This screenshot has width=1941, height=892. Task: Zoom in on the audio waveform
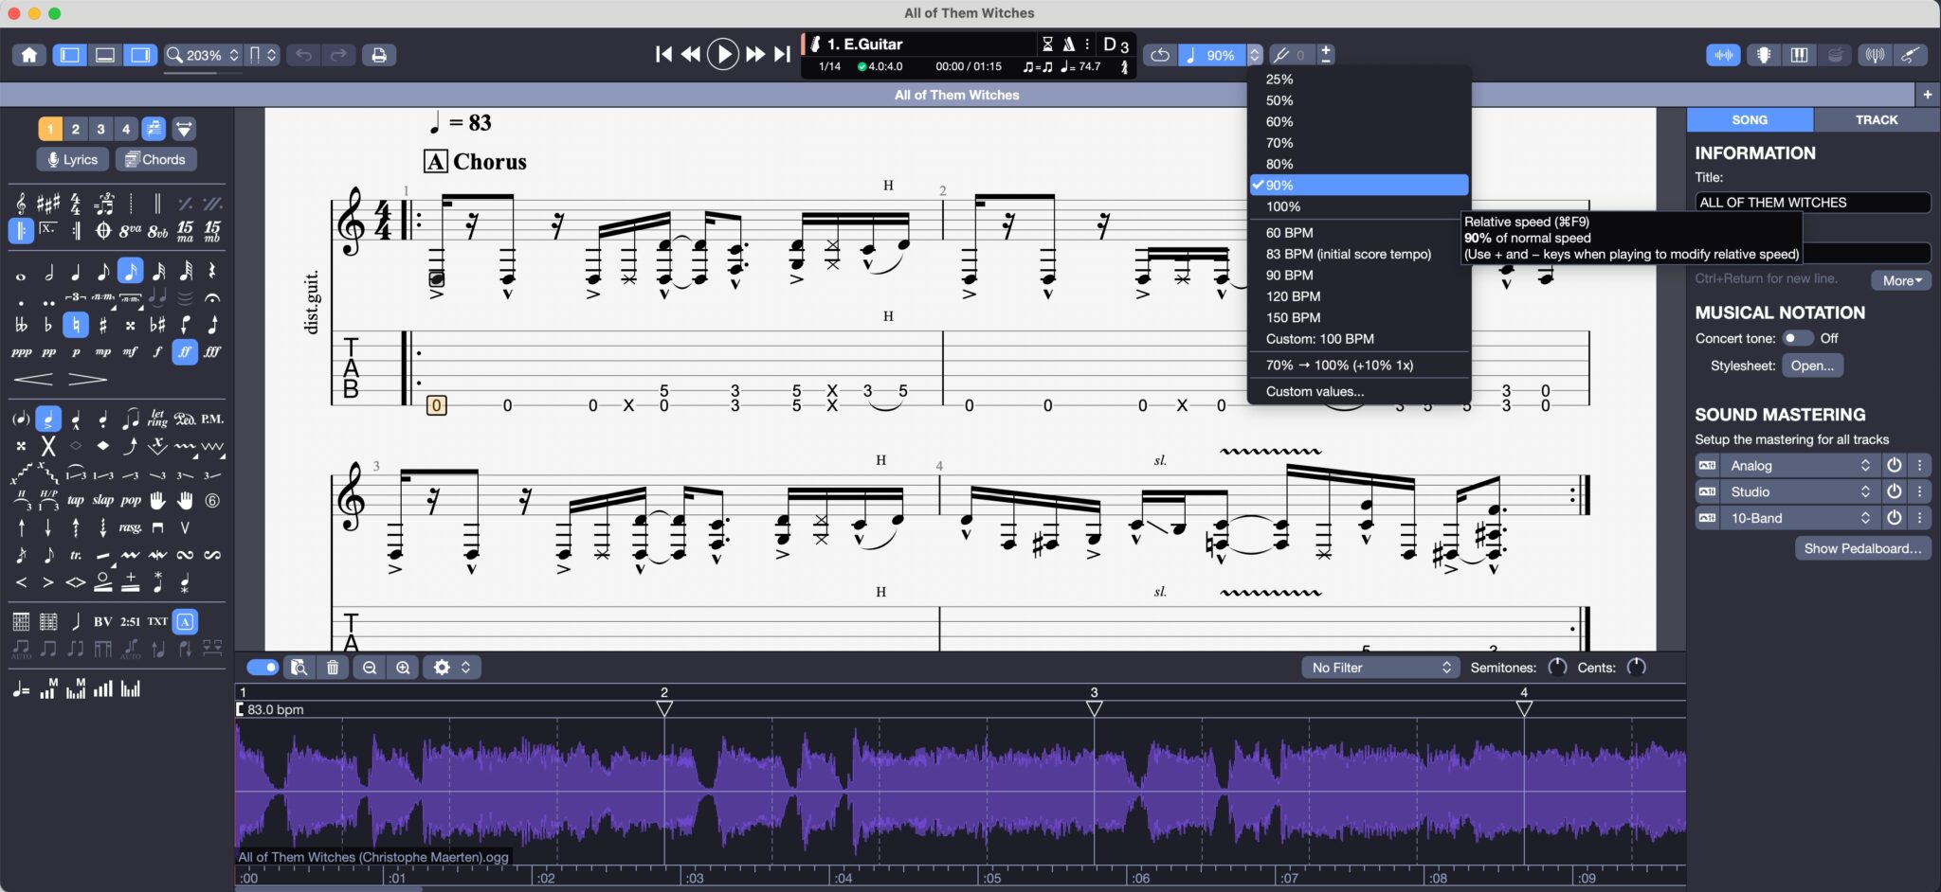(403, 668)
